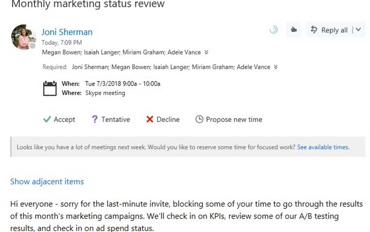The image size is (370, 232).
Task: Click the Reply all arrows icon
Action: click(x=314, y=30)
